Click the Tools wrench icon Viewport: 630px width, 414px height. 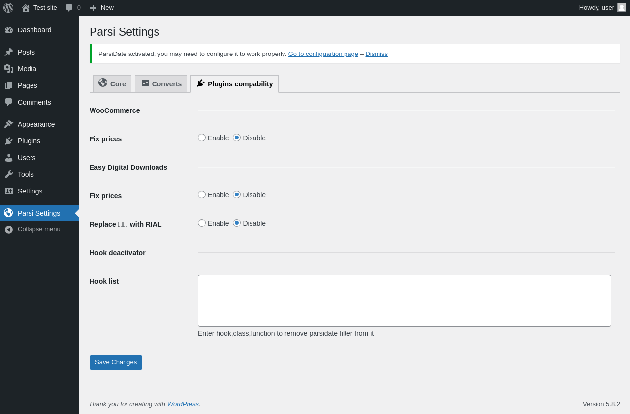(9, 174)
